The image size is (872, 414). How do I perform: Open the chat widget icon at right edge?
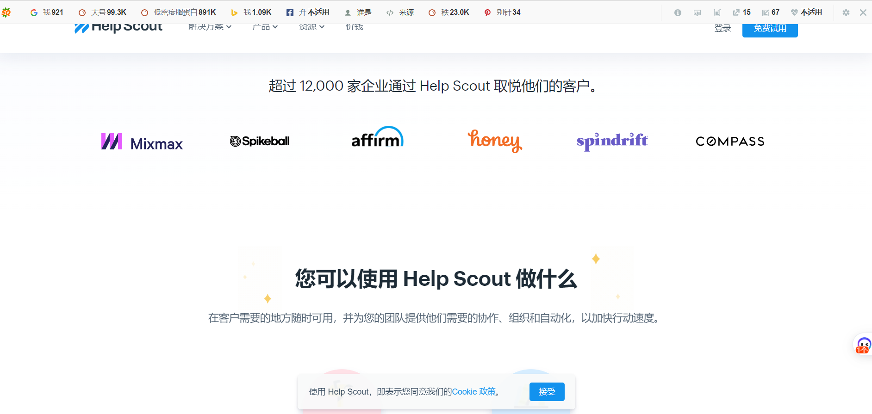pyautogui.click(x=863, y=345)
